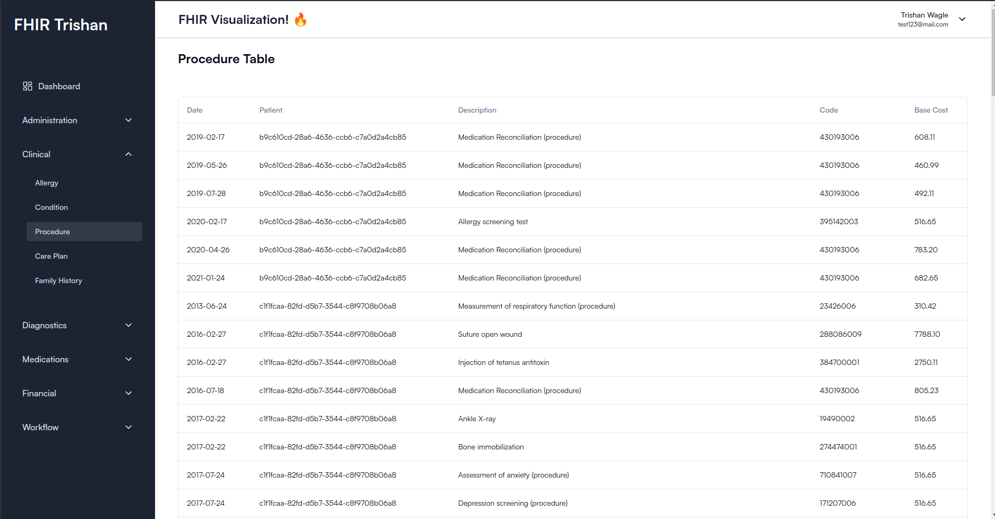This screenshot has width=995, height=519.
Task: Click the Diagnostics menu label
Action: tap(45, 325)
